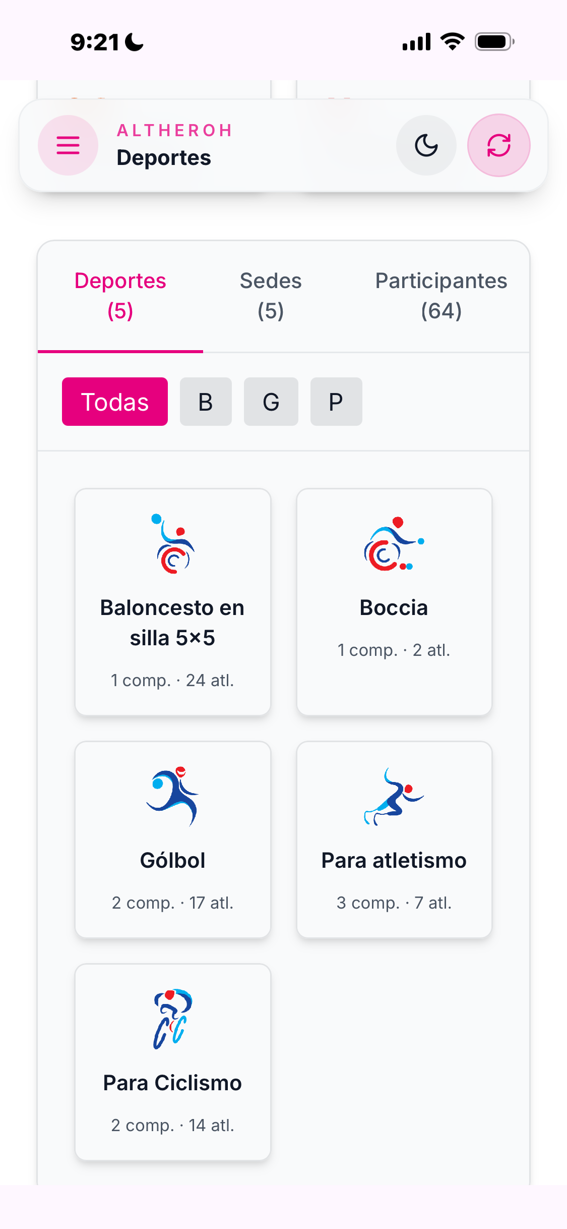Open the hamburger menu
The image size is (567, 1229).
[x=68, y=145]
